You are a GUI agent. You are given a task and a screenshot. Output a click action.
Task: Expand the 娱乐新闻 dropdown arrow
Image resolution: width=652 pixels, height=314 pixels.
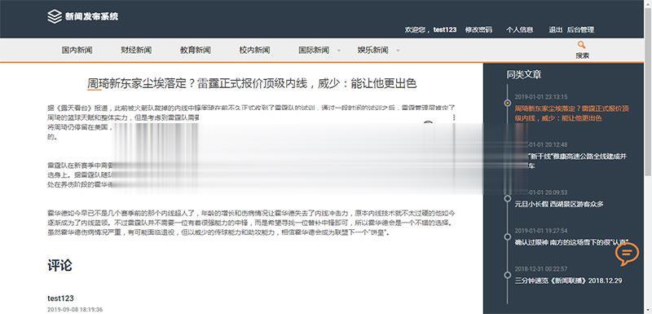tap(398, 51)
